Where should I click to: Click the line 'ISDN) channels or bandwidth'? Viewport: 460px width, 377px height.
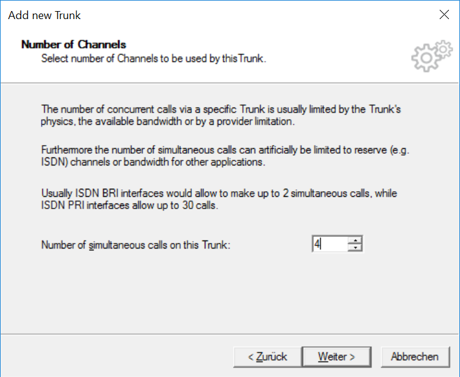point(153,162)
